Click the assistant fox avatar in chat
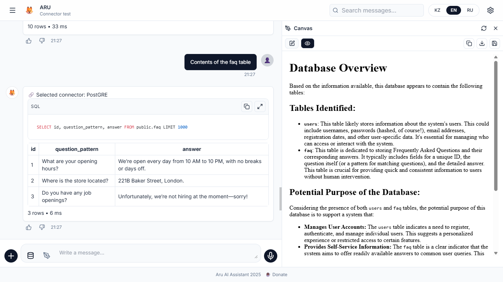 tap(12, 93)
